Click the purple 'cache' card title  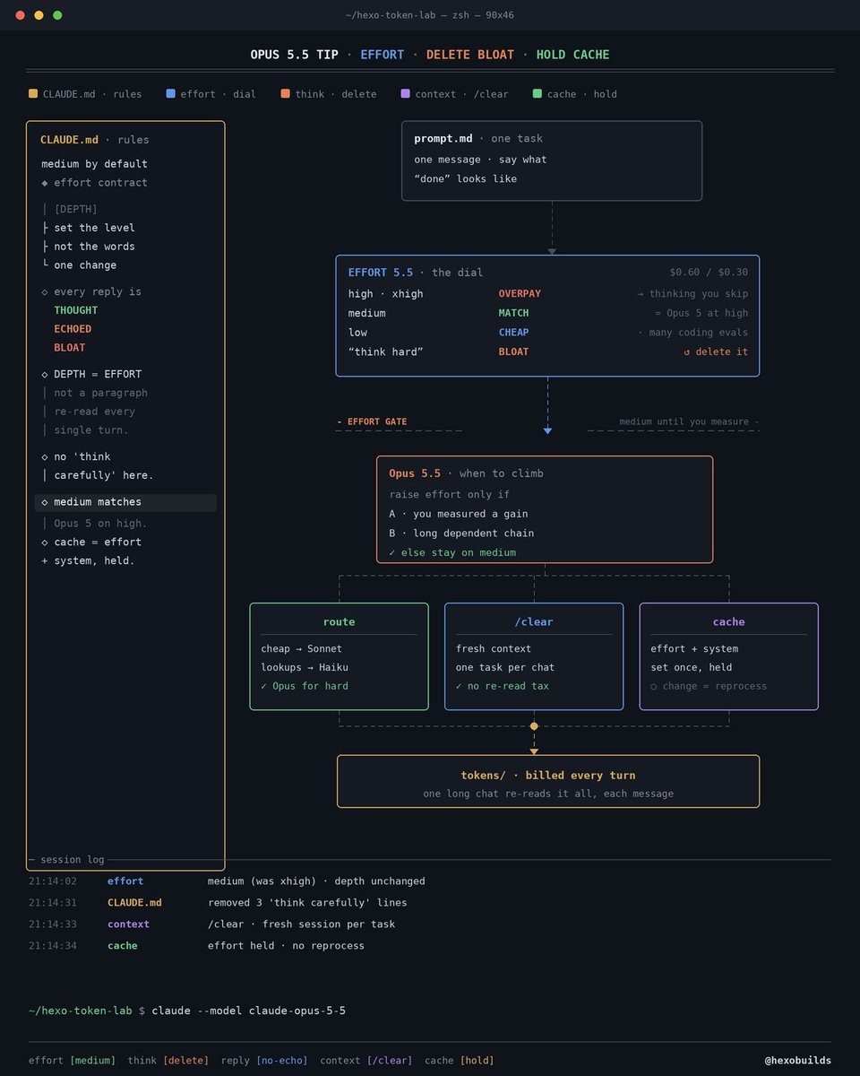coord(728,622)
